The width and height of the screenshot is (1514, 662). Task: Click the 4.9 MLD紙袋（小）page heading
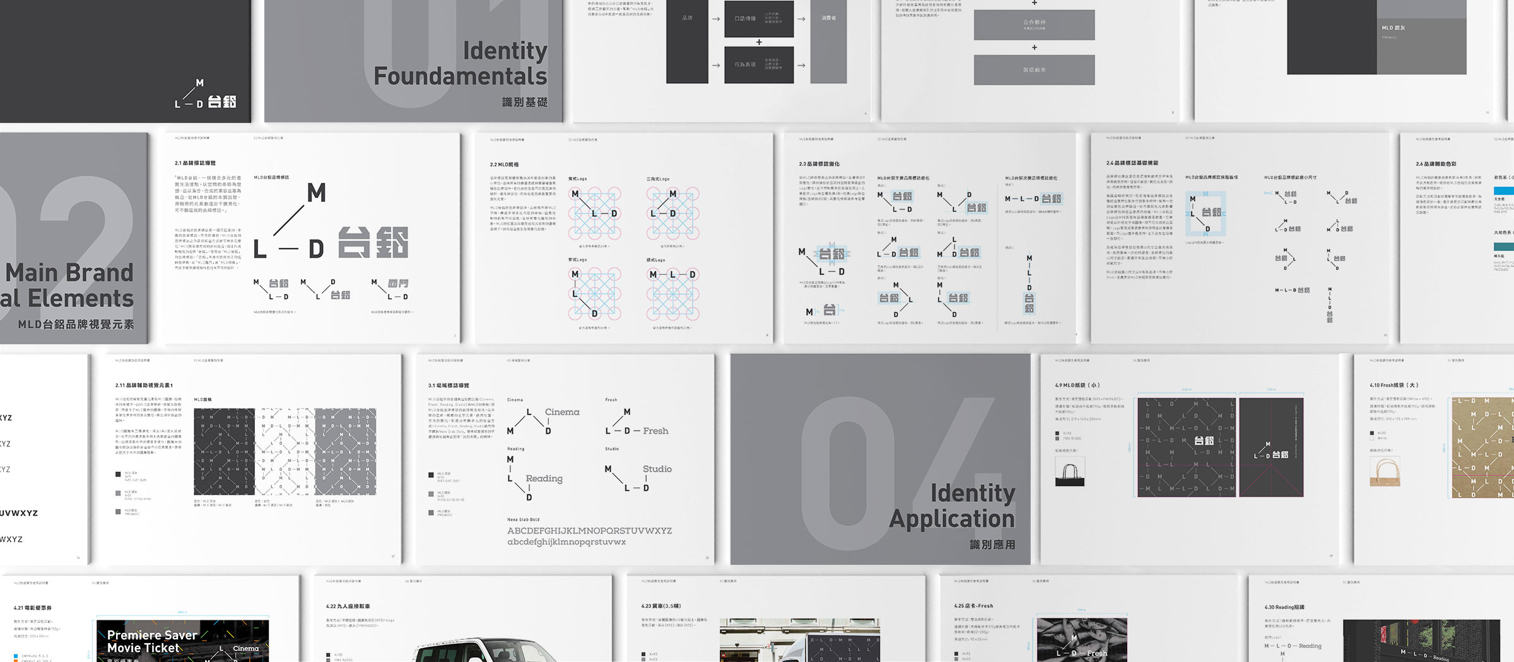click(x=1077, y=385)
